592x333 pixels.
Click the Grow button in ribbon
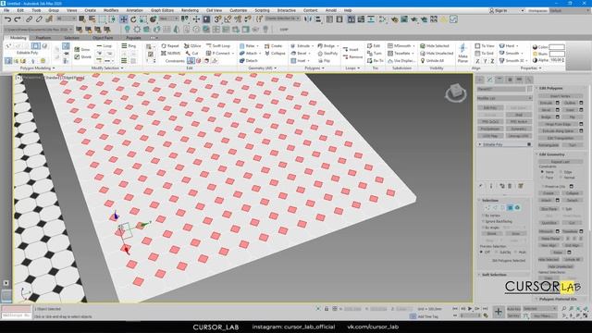(x=82, y=49)
